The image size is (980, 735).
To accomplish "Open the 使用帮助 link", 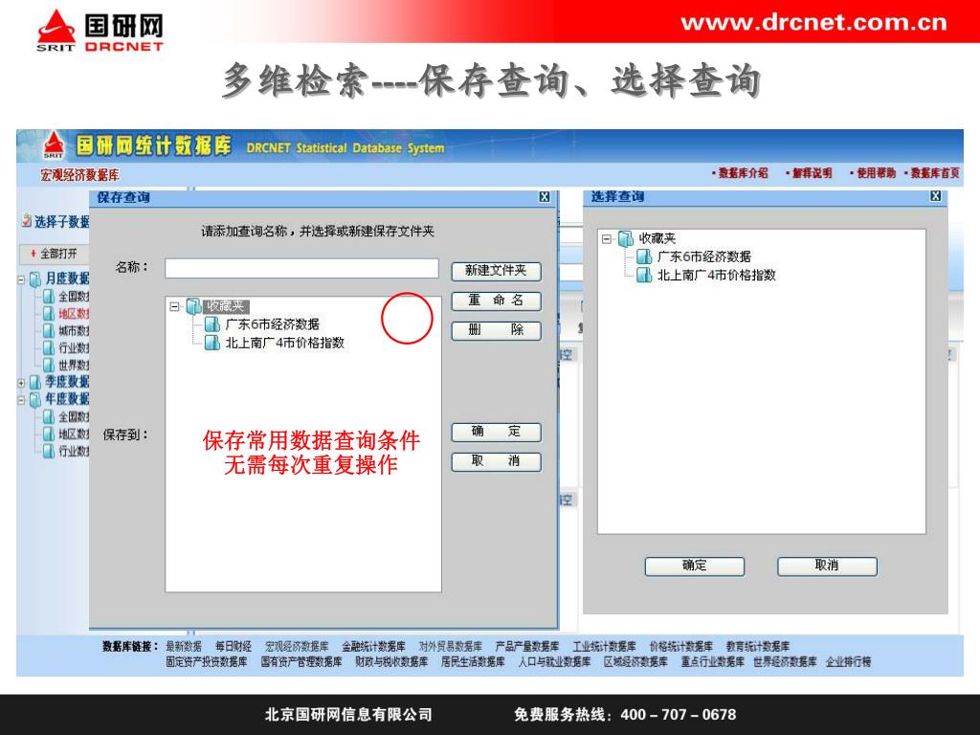I will click(x=877, y=173).
